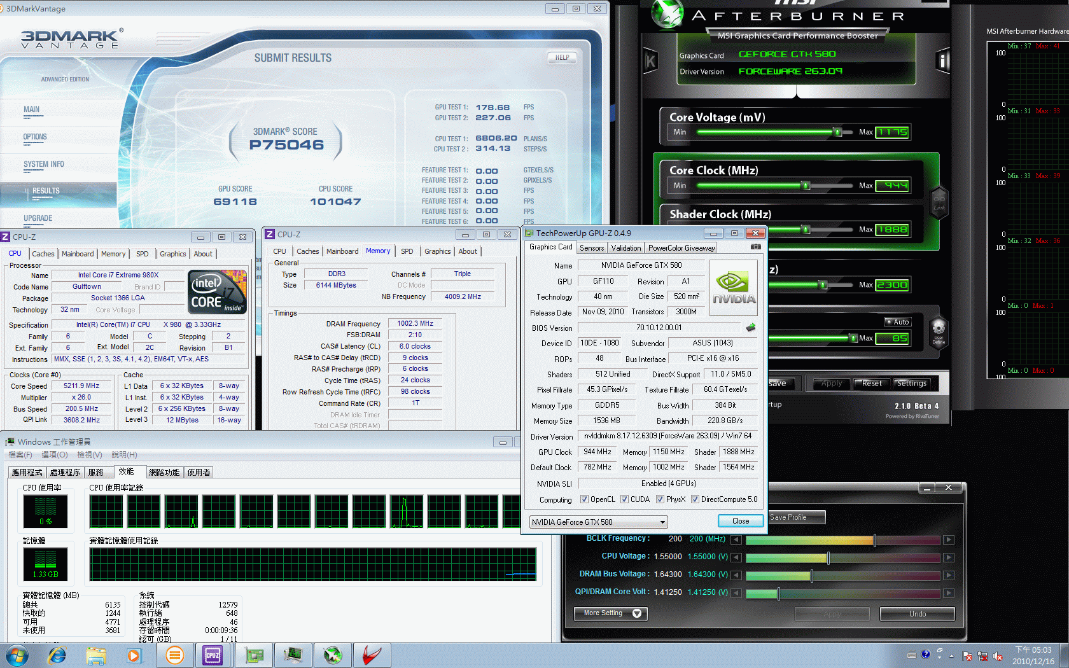Click the Kombustor 'K' button in Afterburner
The height and width of the screenshot is (668, 1069).
point(650,61)
